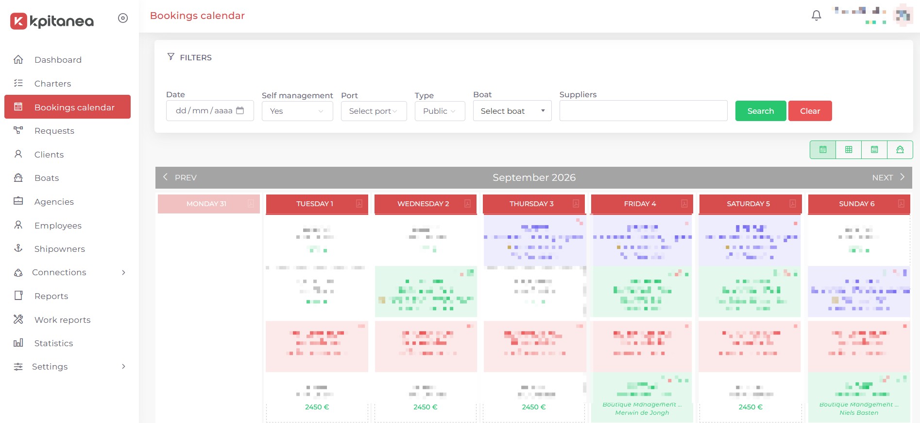Open user profile avatar

pyautogui.click(x=903, y=16)
